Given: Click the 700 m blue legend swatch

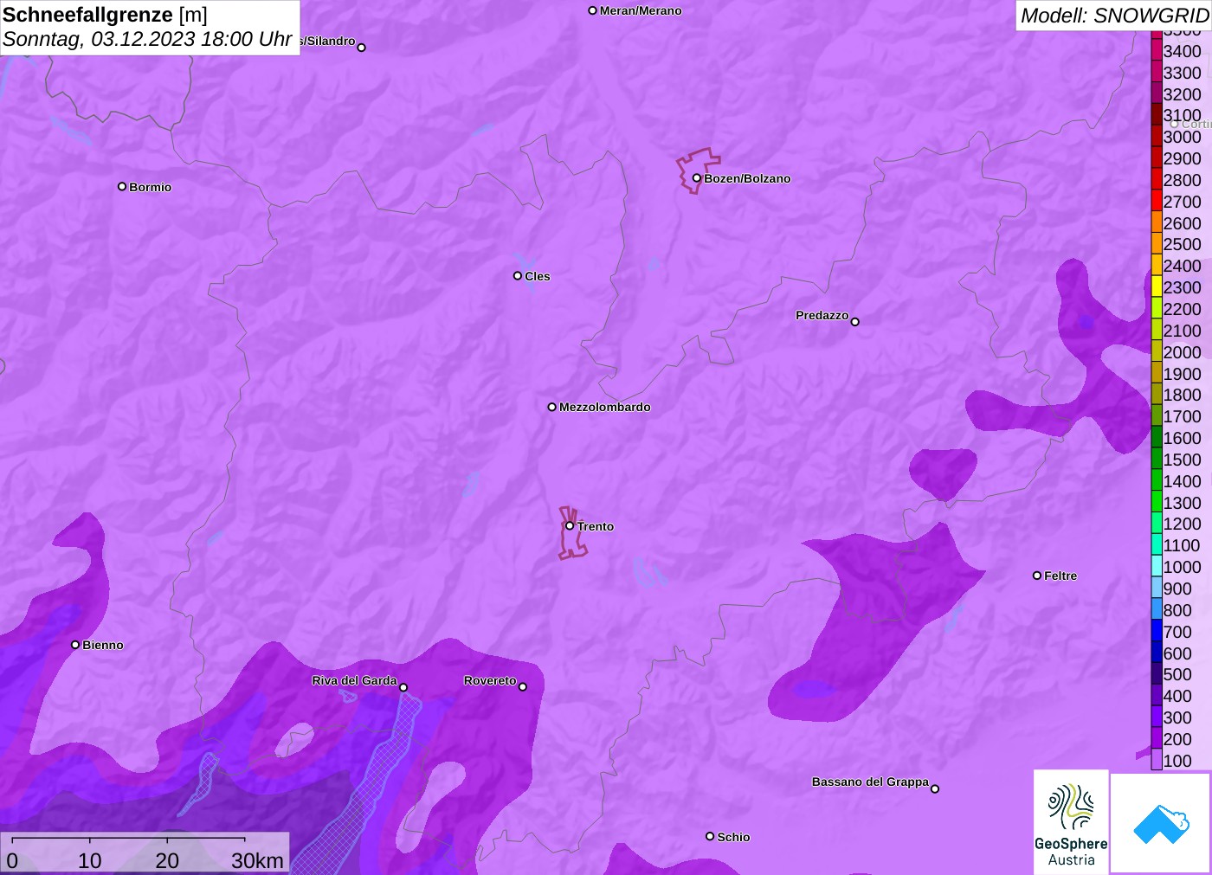Looking at the screenshot, I should point(1157,631).
